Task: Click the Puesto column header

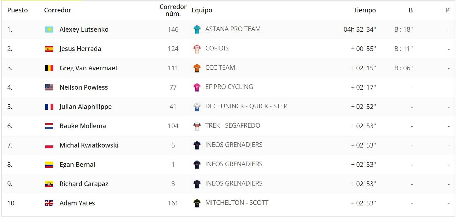Action: (x=17, y=10)
